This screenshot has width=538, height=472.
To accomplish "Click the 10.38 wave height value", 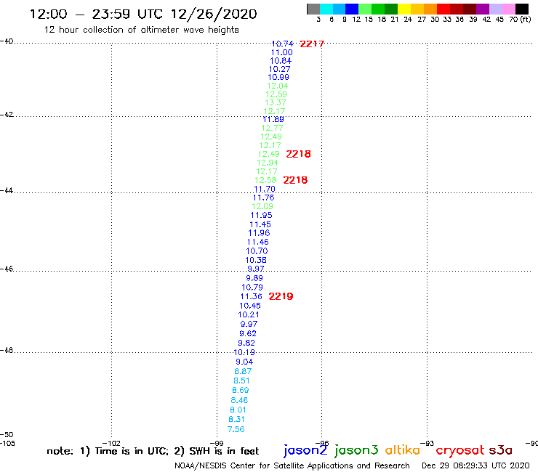I will [x=256, y=260].
